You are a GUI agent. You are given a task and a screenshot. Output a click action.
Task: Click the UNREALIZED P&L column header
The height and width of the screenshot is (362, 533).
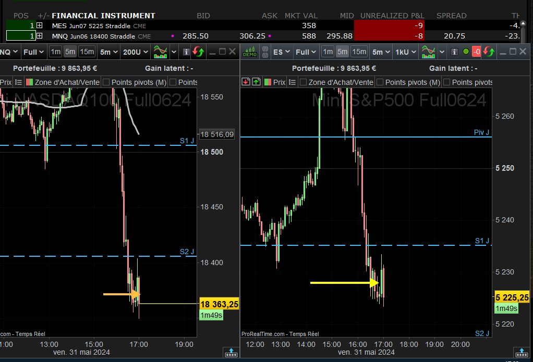click(x=392, y=16)
